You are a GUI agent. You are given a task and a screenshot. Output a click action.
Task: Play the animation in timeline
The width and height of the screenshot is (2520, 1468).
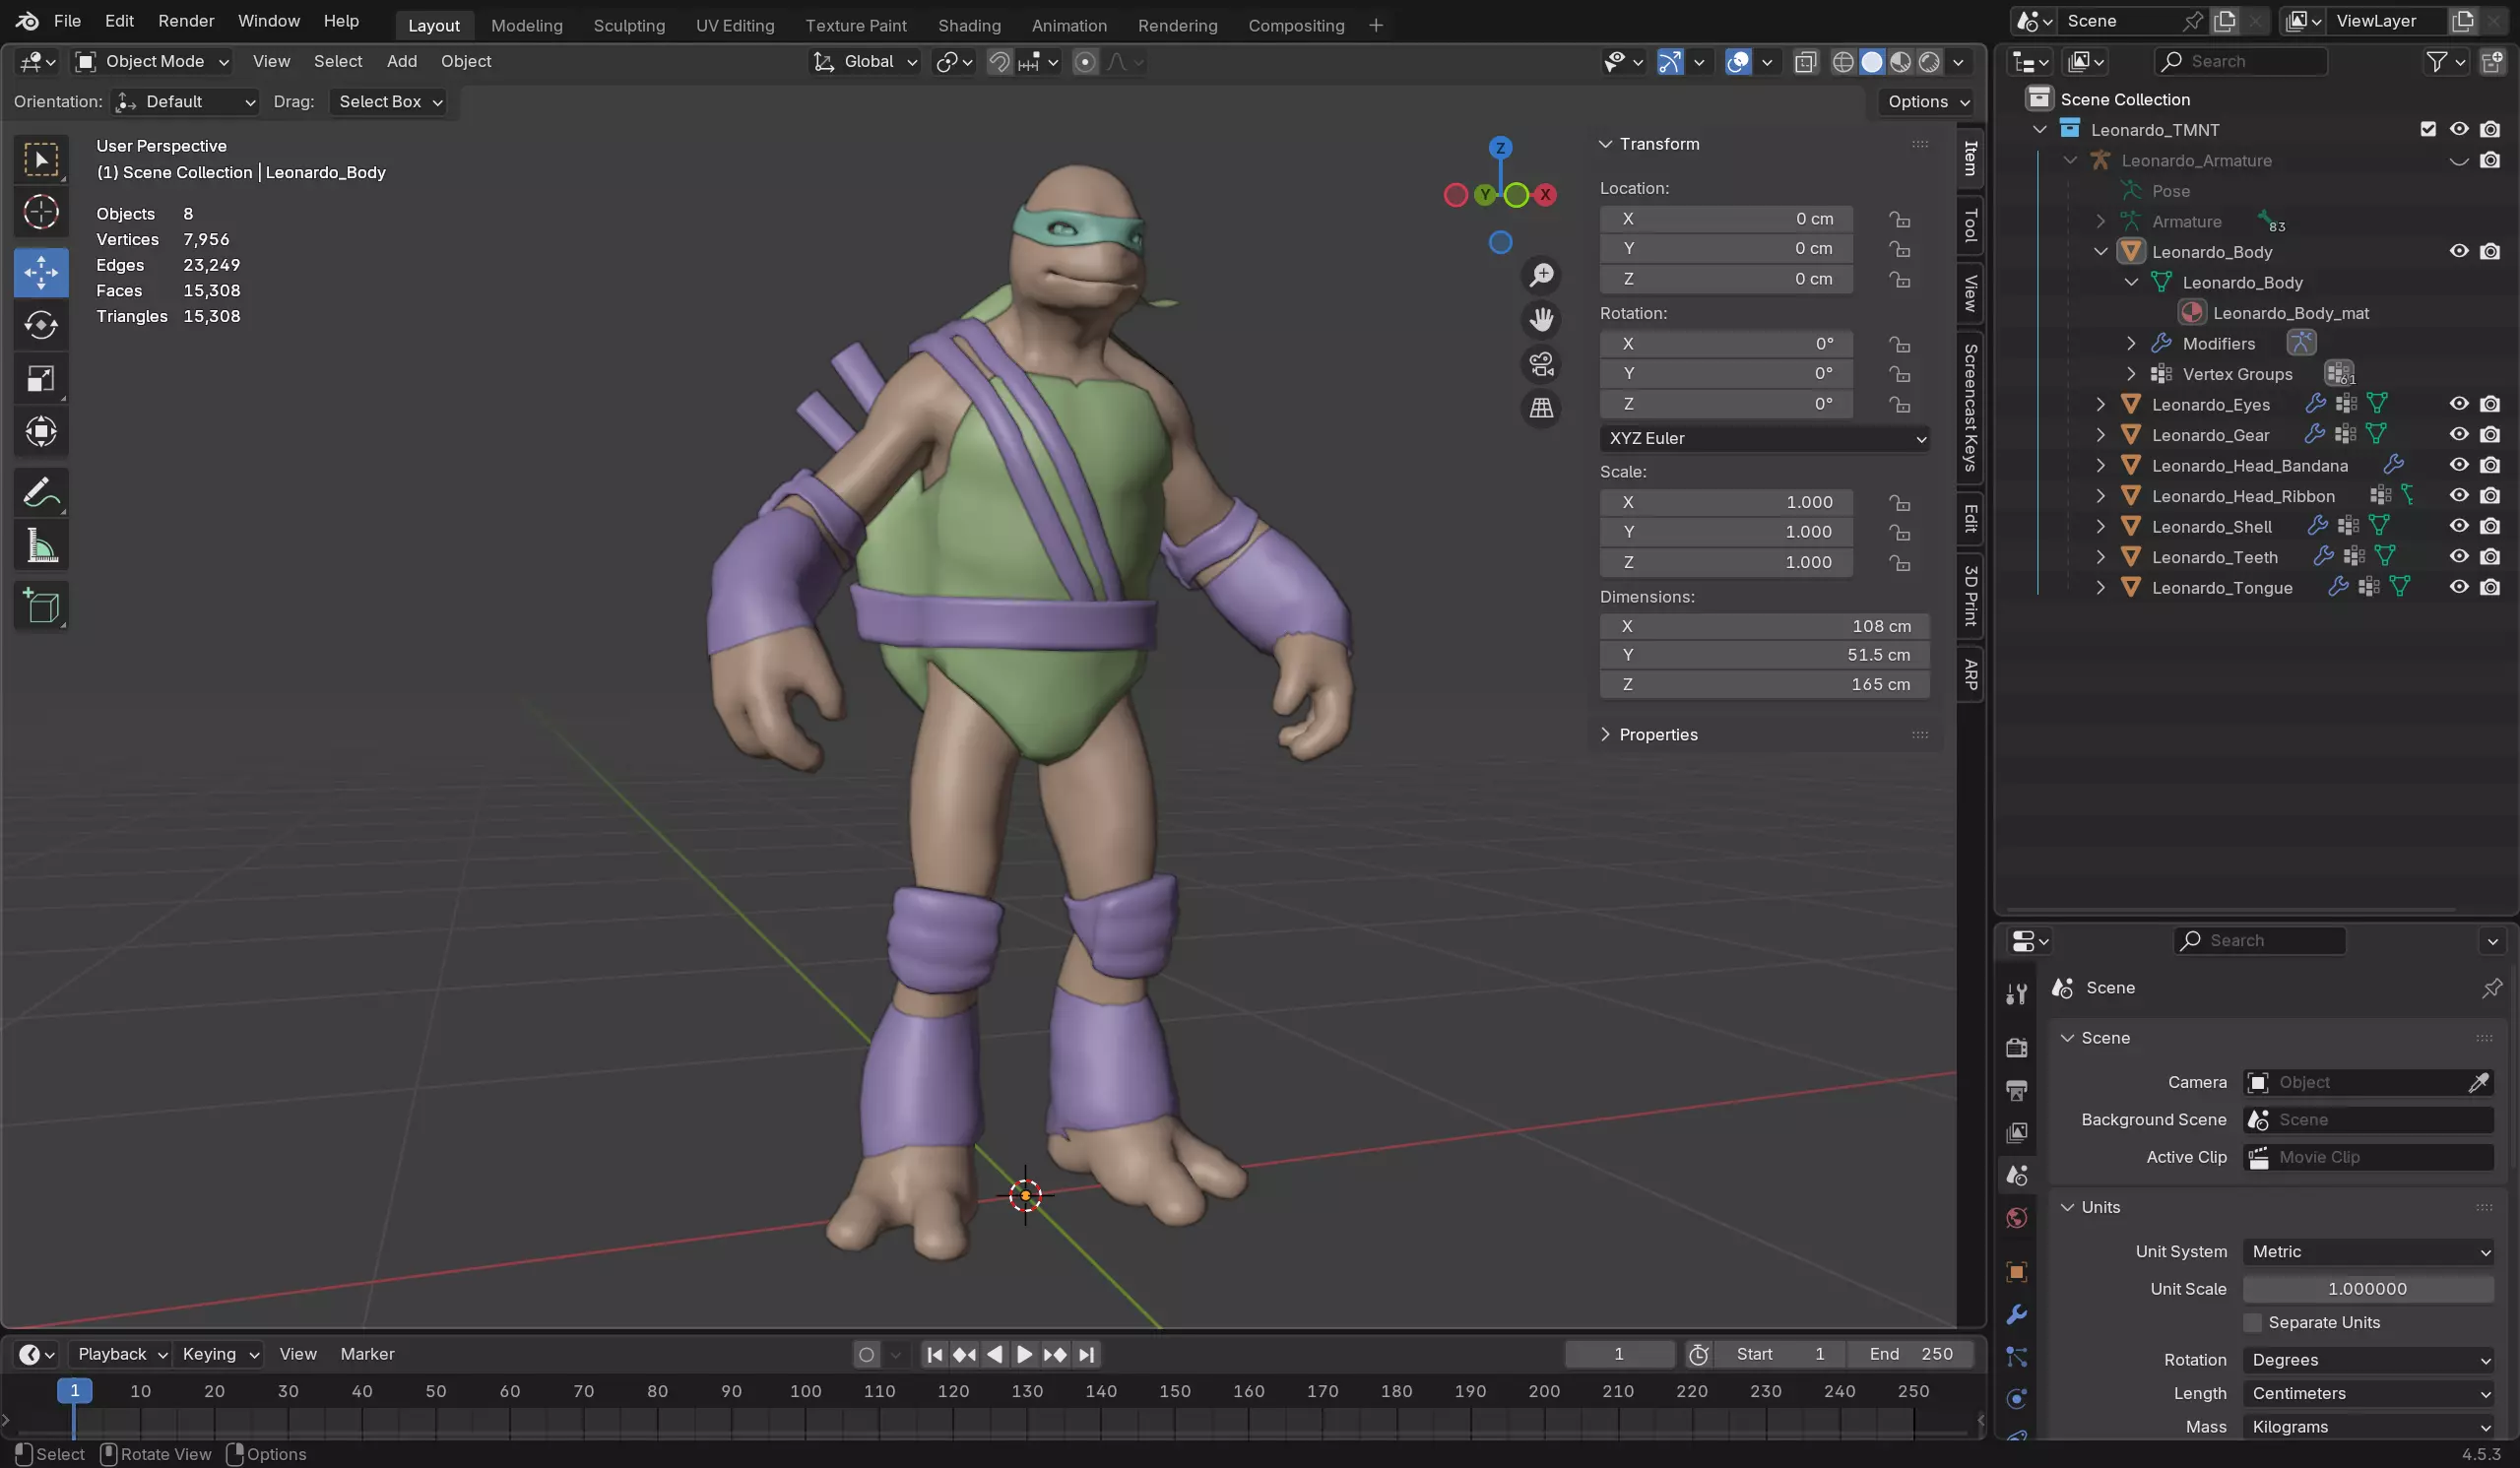(1024, 1354)
